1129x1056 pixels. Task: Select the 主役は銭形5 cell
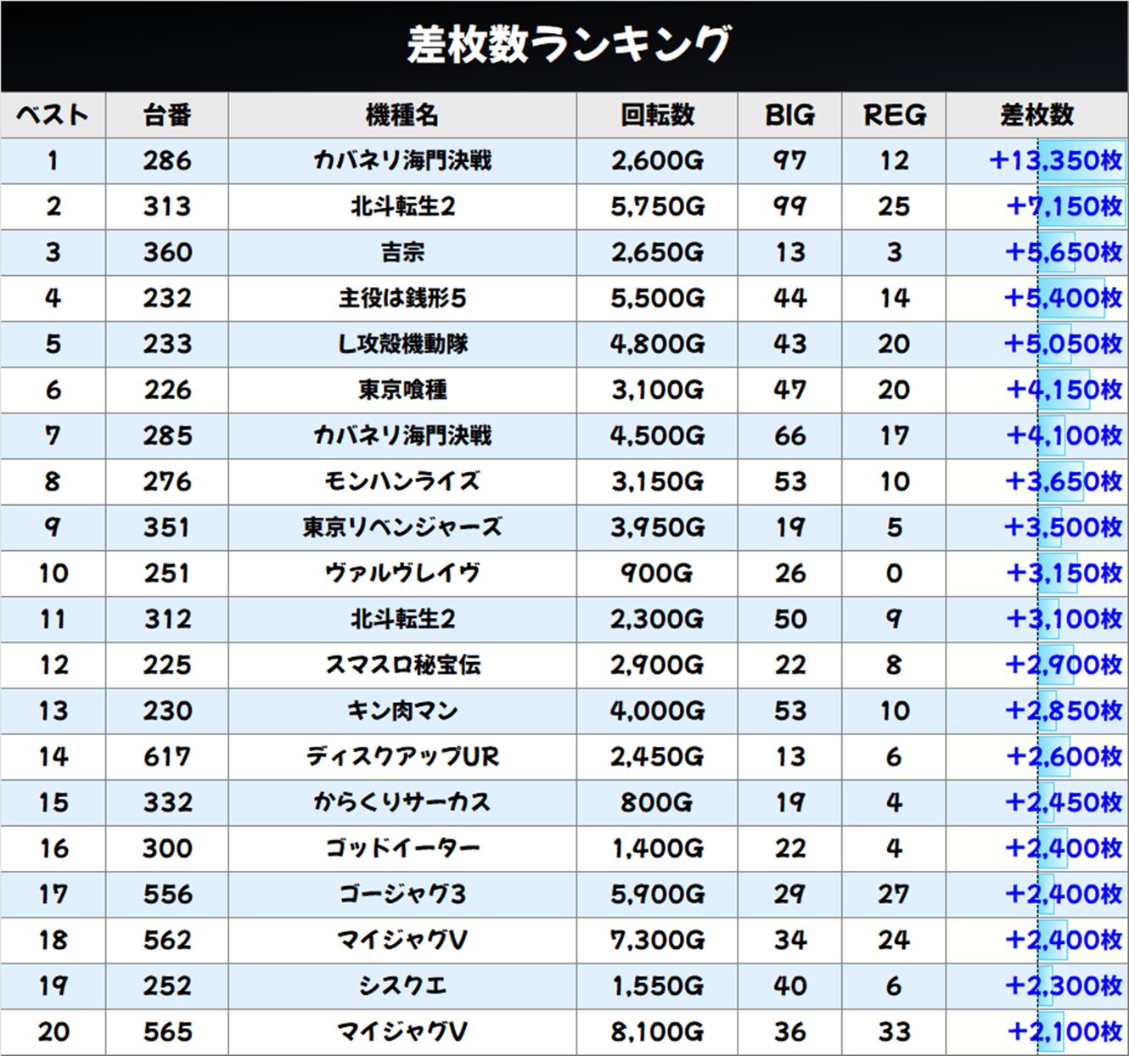point(402,298)
